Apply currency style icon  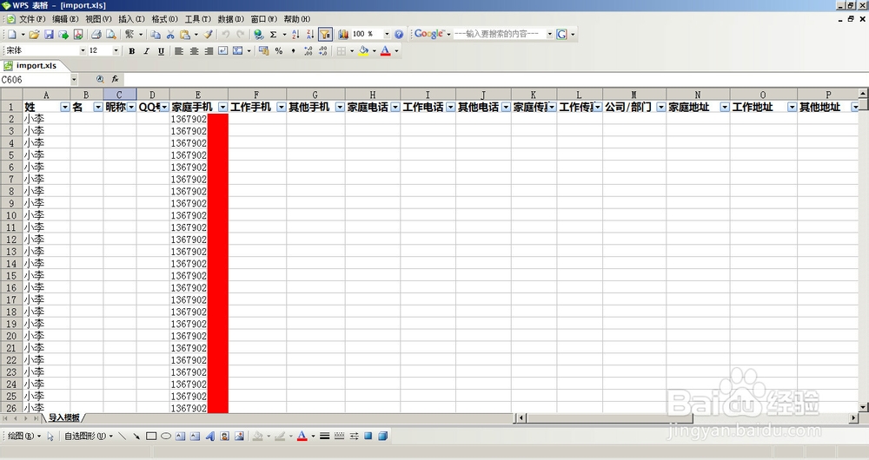tap(264, 51)
